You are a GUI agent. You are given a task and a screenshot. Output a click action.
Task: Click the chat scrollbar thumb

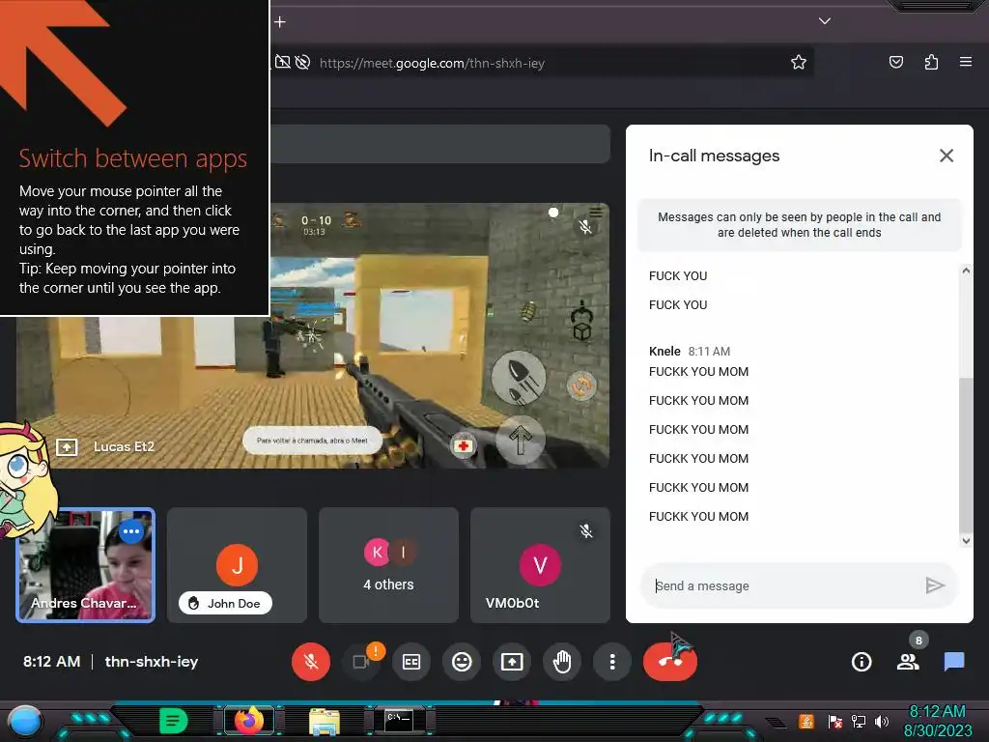[965, 455]
